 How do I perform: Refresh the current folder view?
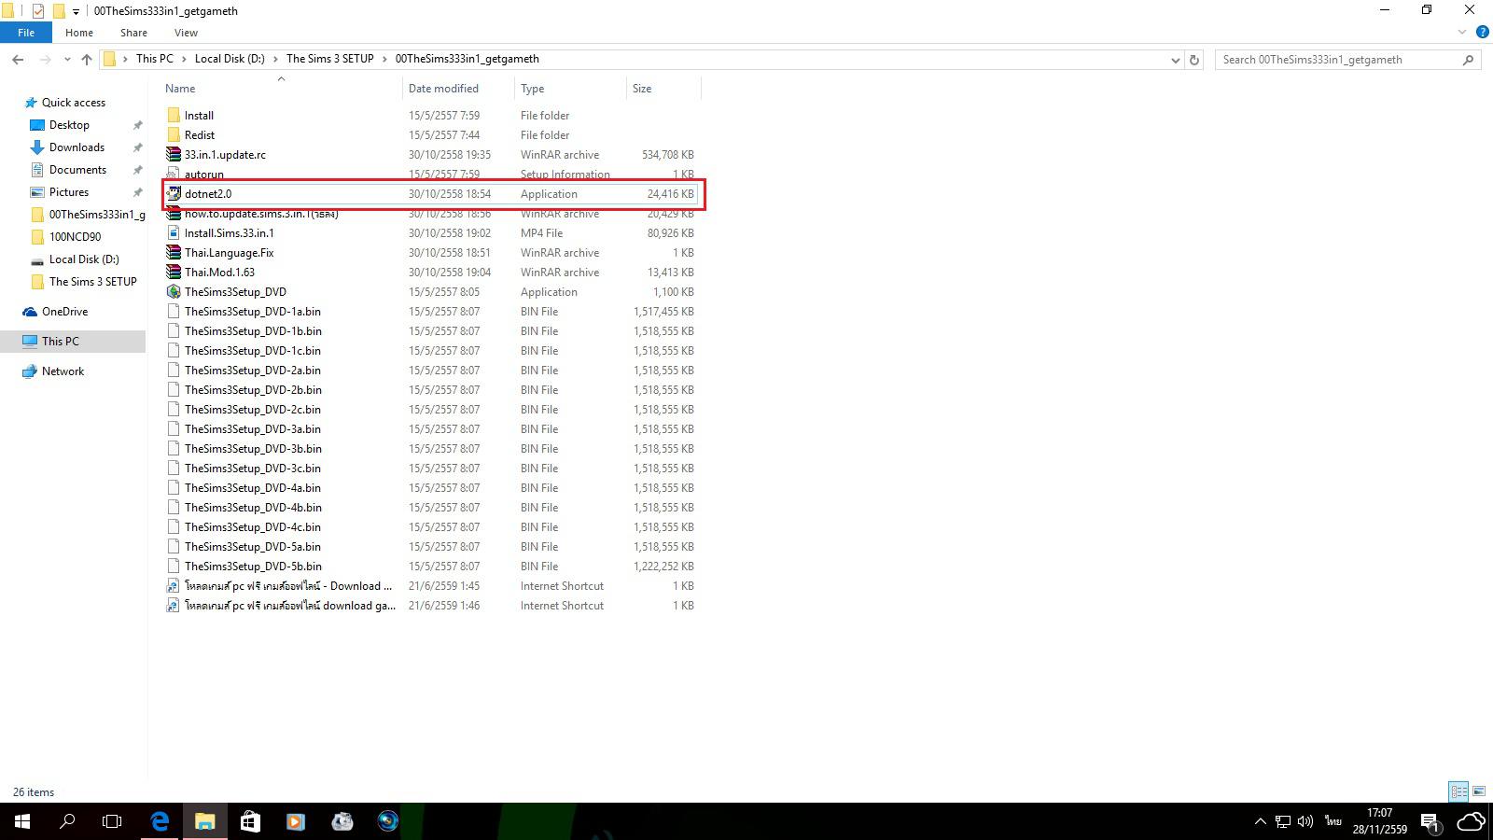(x=1193, y=60)
